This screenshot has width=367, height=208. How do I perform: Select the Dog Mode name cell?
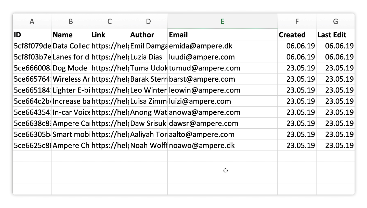point(71,68)
